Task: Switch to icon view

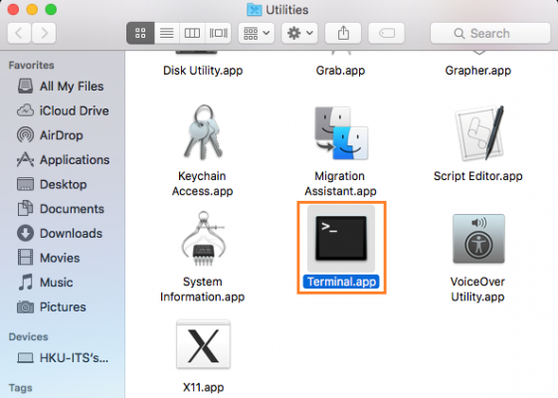Action: point(140,33)
